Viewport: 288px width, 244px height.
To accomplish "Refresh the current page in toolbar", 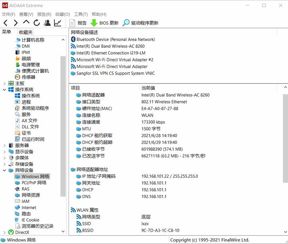I will 36,23.
